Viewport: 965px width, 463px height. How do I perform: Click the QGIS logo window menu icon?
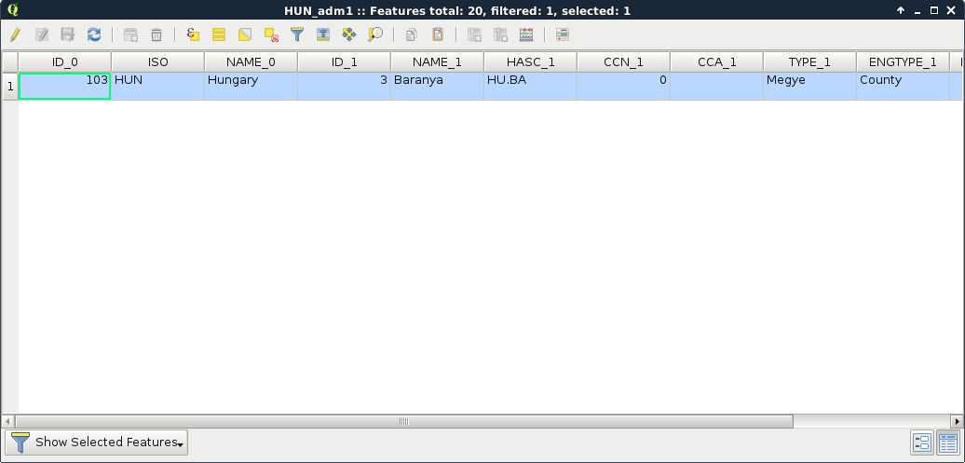click(x=13, y=10)
